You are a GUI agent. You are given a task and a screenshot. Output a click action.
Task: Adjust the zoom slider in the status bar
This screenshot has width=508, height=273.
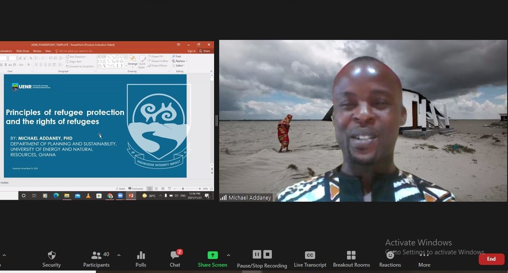point(183,189)
